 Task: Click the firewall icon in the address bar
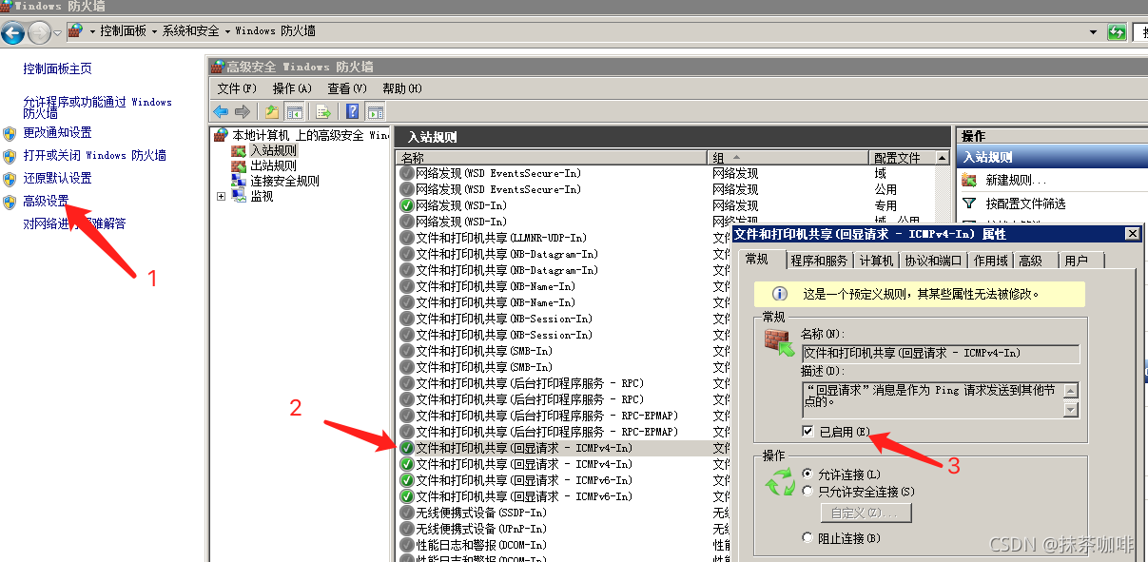75,31
